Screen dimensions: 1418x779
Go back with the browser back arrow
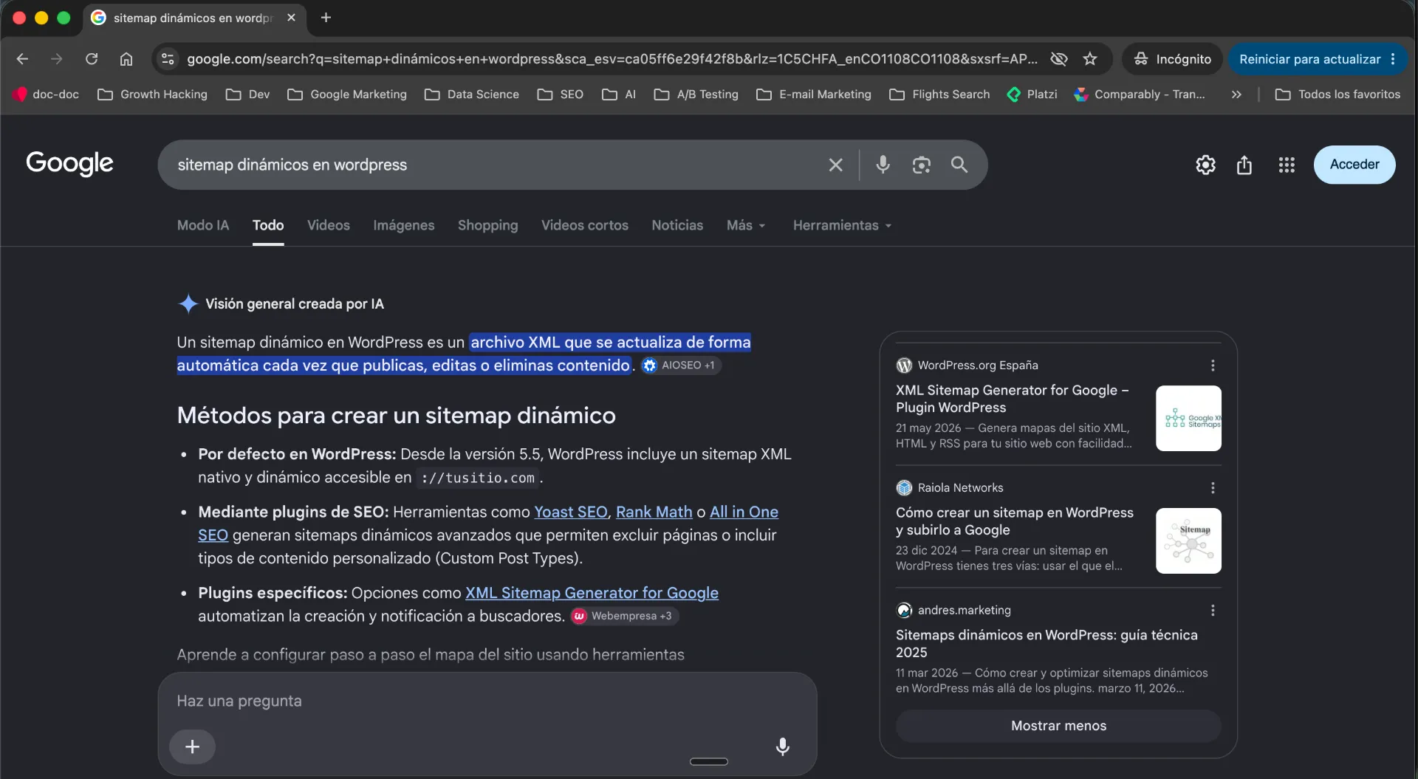(x=22, y=59)
